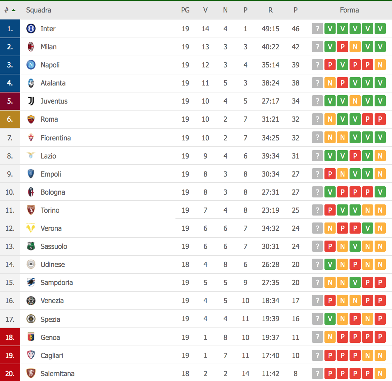
Task: Click the Torino club crest icon
Action: point(31,210)
